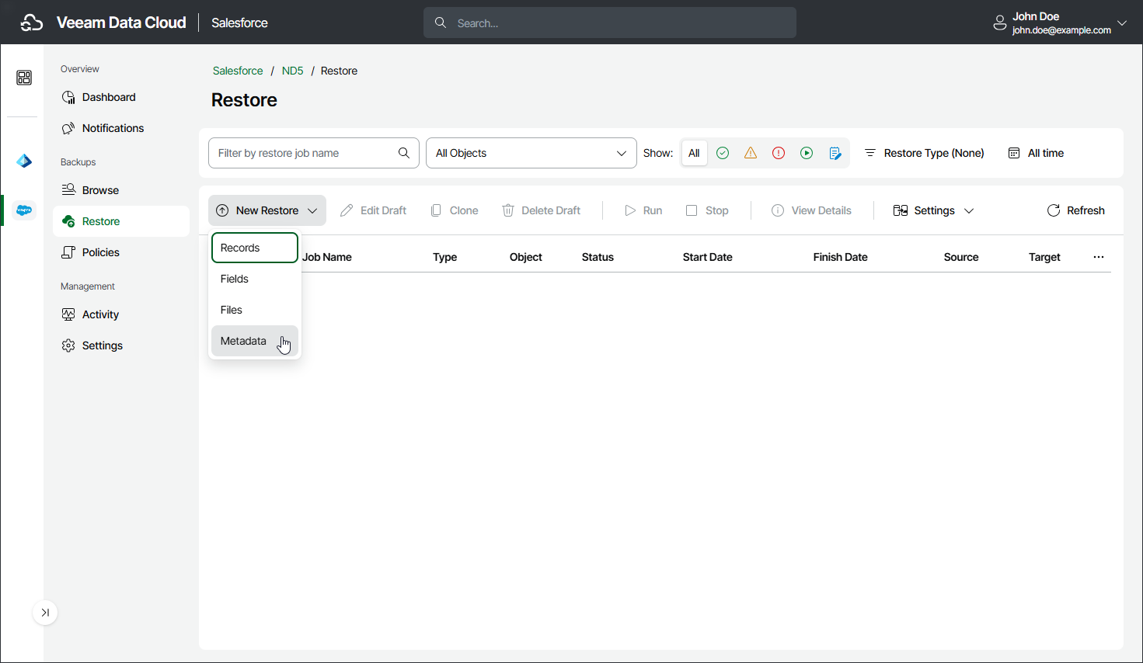Sort by the Type column header
The image size is (1143, 663).
(445, 257)
